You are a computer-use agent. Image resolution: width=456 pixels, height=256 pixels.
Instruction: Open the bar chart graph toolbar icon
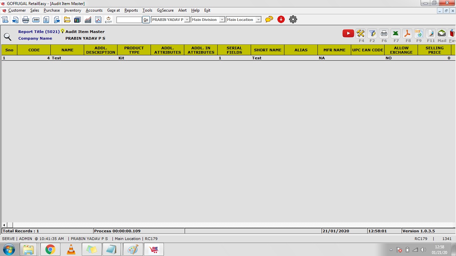tap(88, 20)
